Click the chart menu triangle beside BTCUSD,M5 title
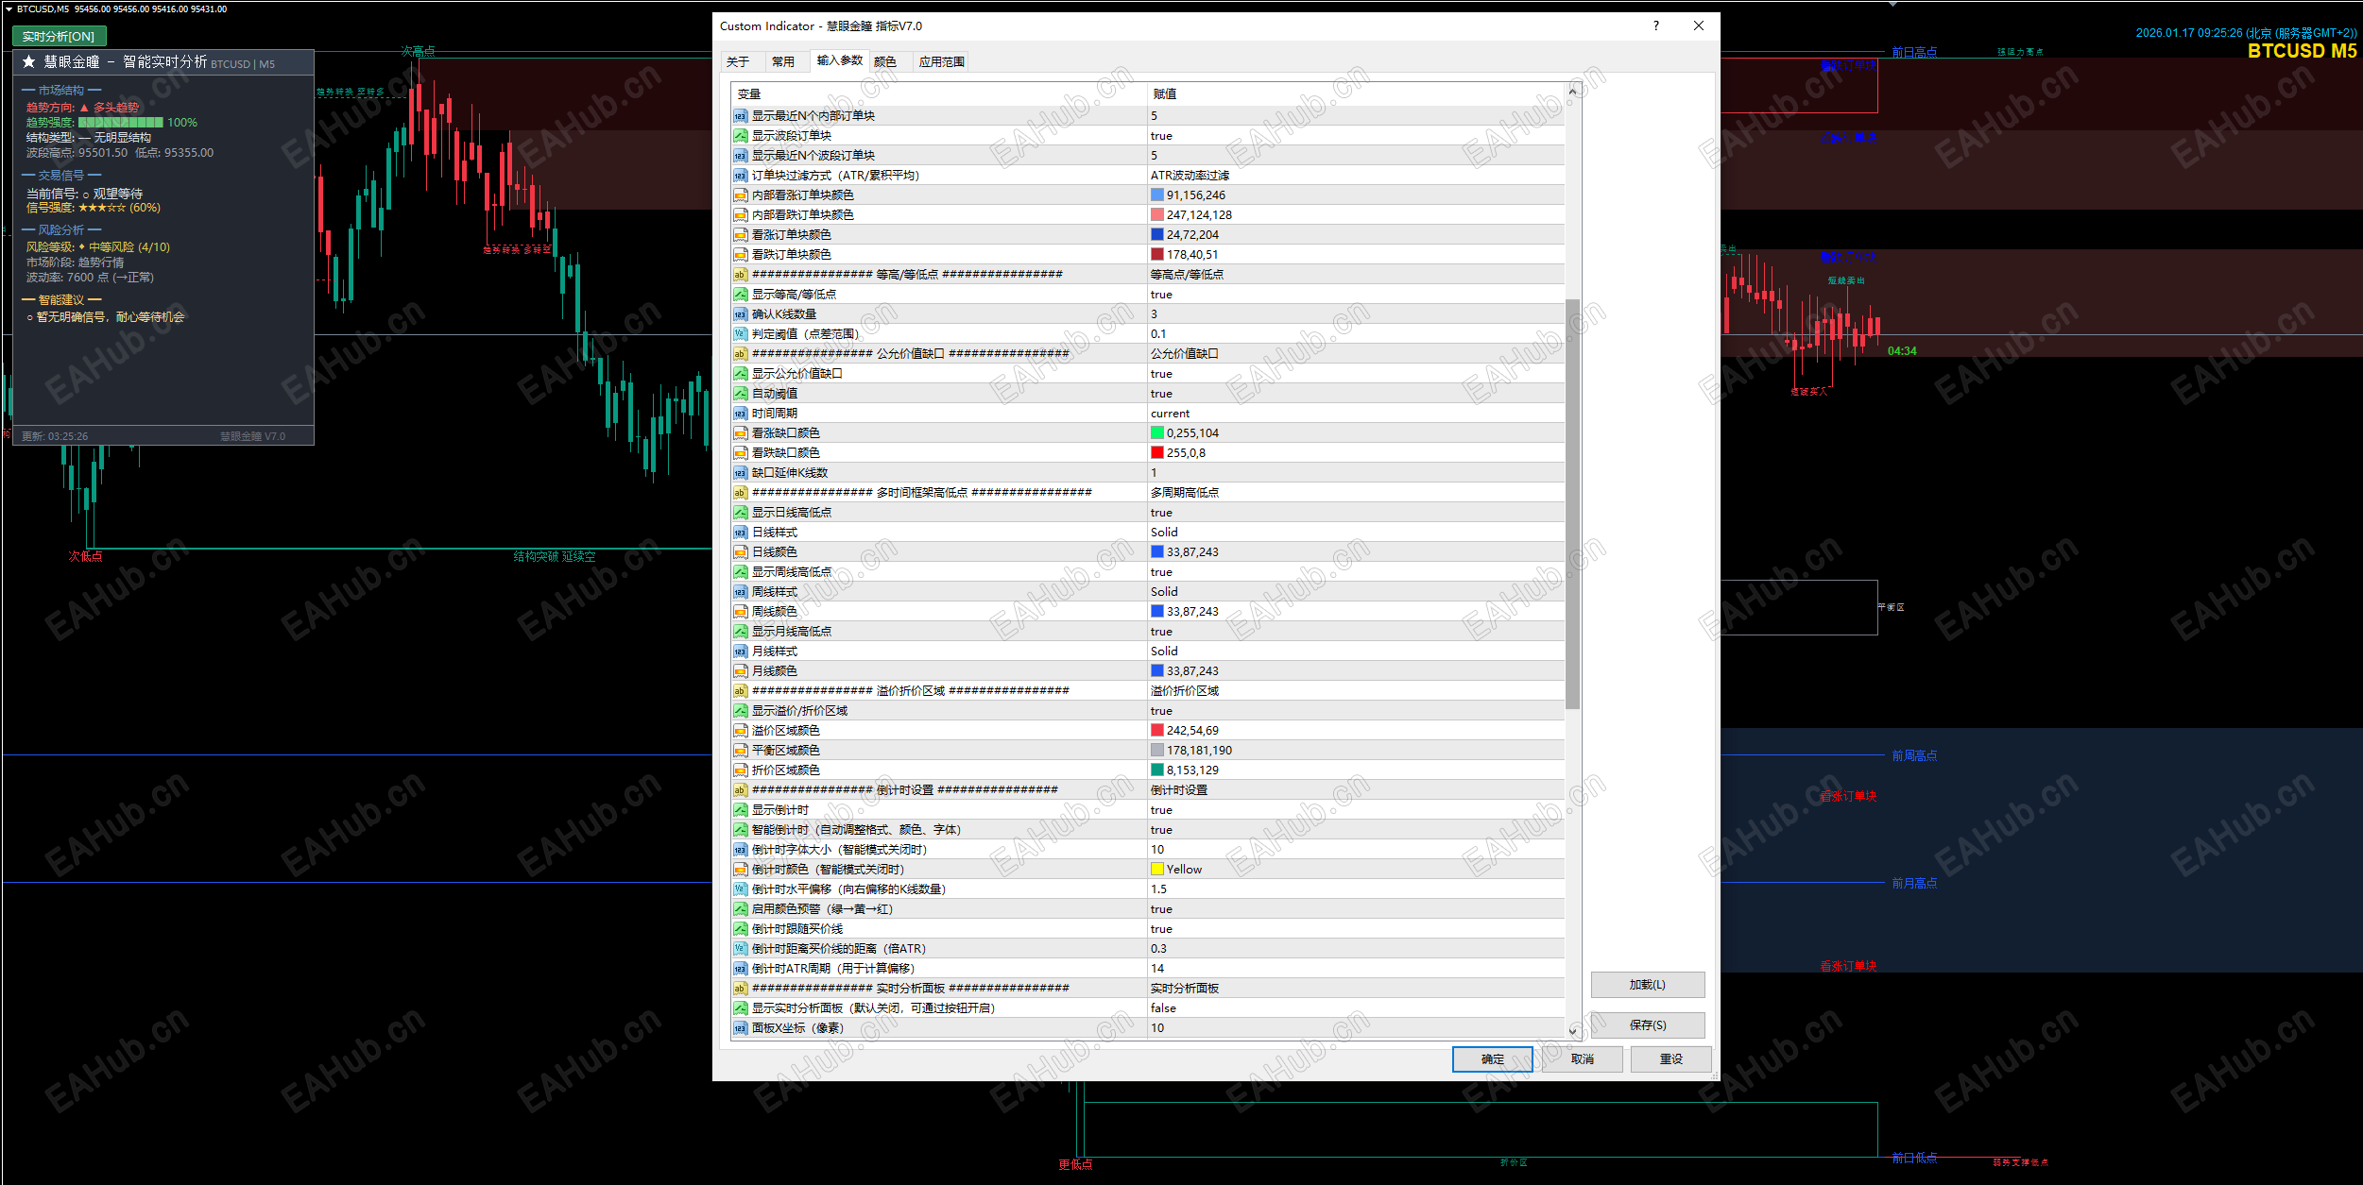 point(9,9)
